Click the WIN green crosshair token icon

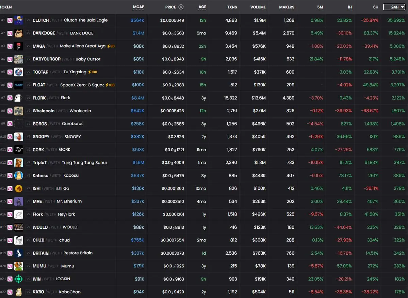pos(19,279)
